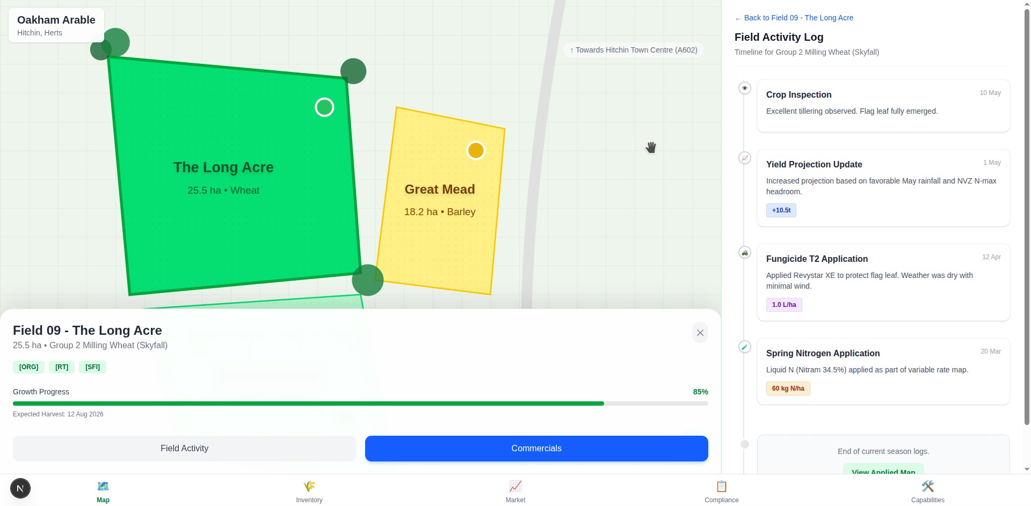Click End of current season logs text
Viewport: 1031px width, 506px height.
pyautogui.click(x=883, y=451)
